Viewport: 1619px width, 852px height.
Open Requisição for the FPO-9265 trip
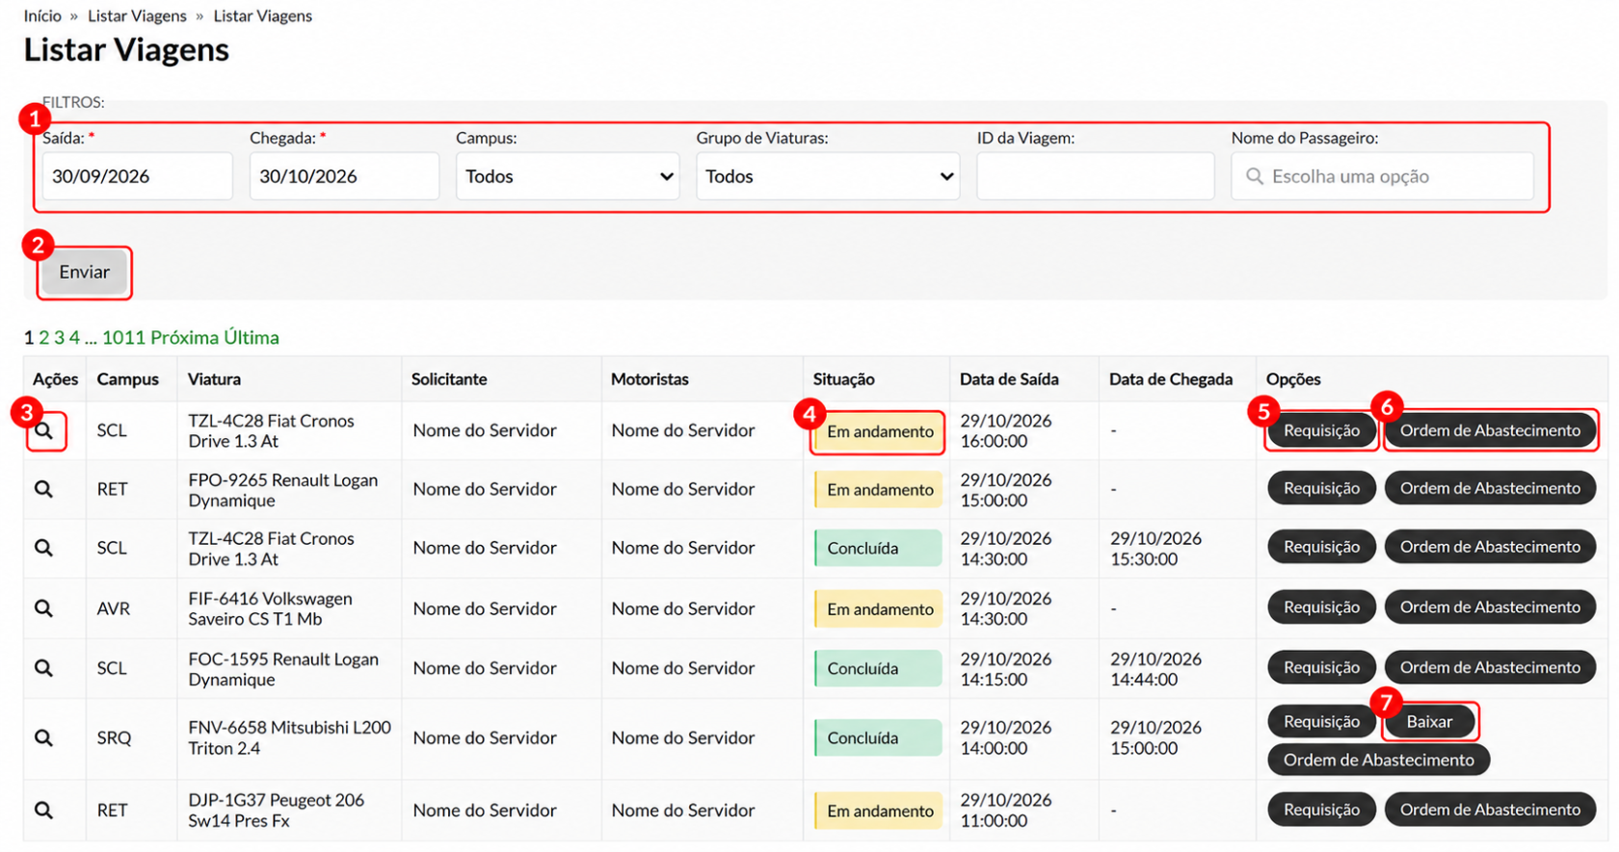click(x=1321, y=488)
